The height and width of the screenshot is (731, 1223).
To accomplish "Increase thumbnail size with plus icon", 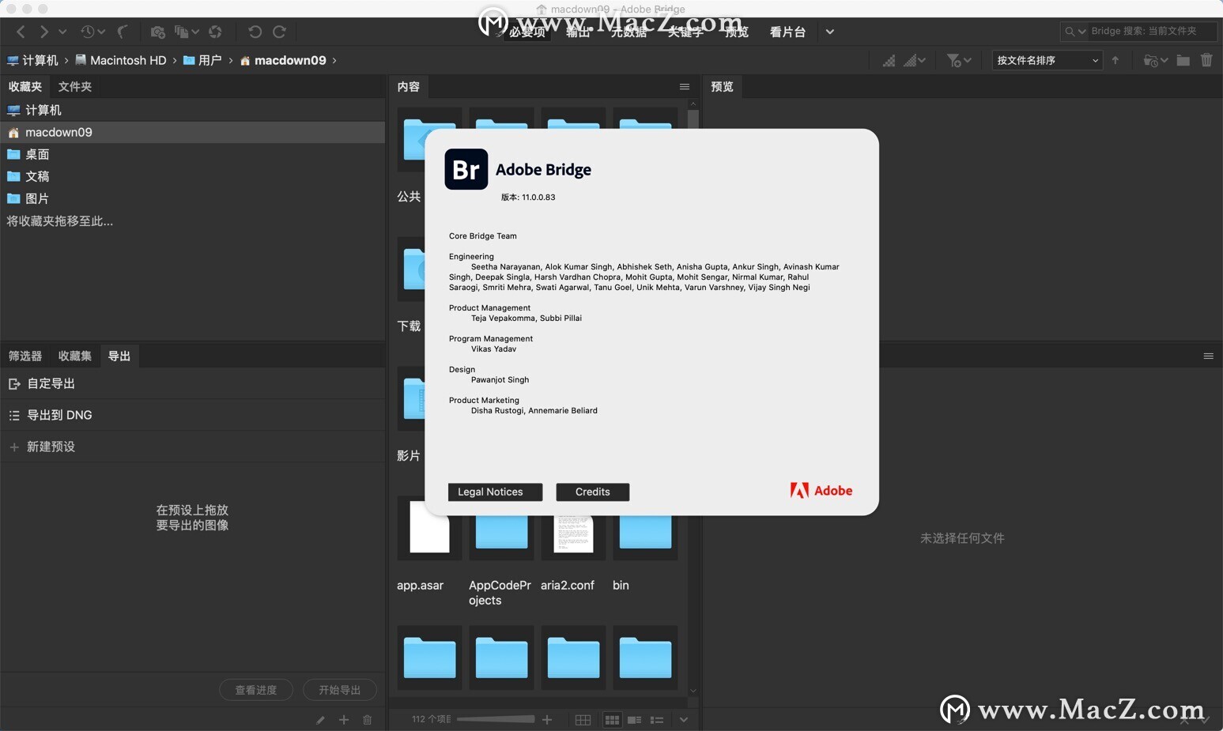I will (x=547, y=719).
